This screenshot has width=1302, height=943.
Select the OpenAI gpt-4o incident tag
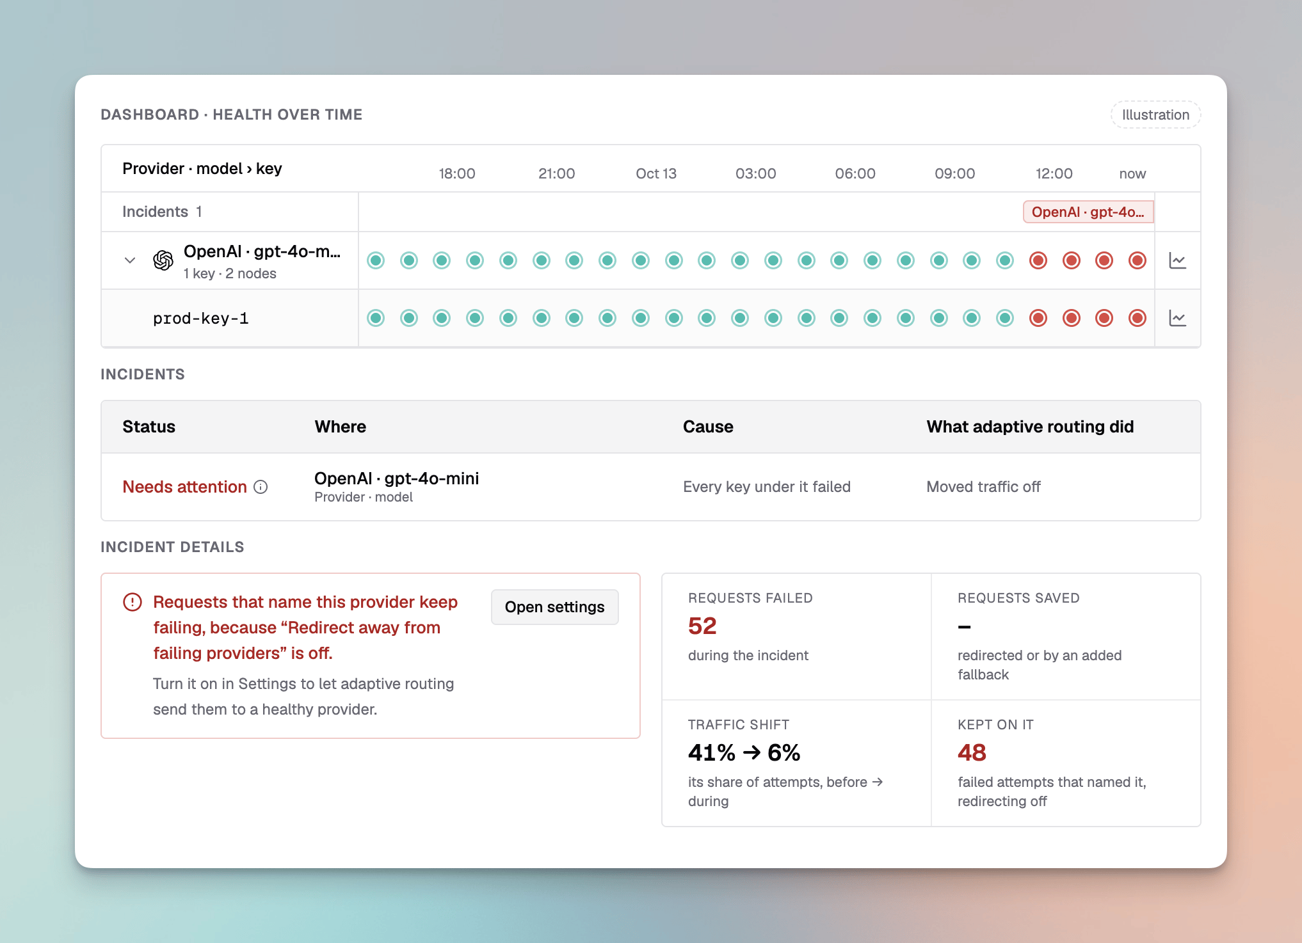(1088, 212)
